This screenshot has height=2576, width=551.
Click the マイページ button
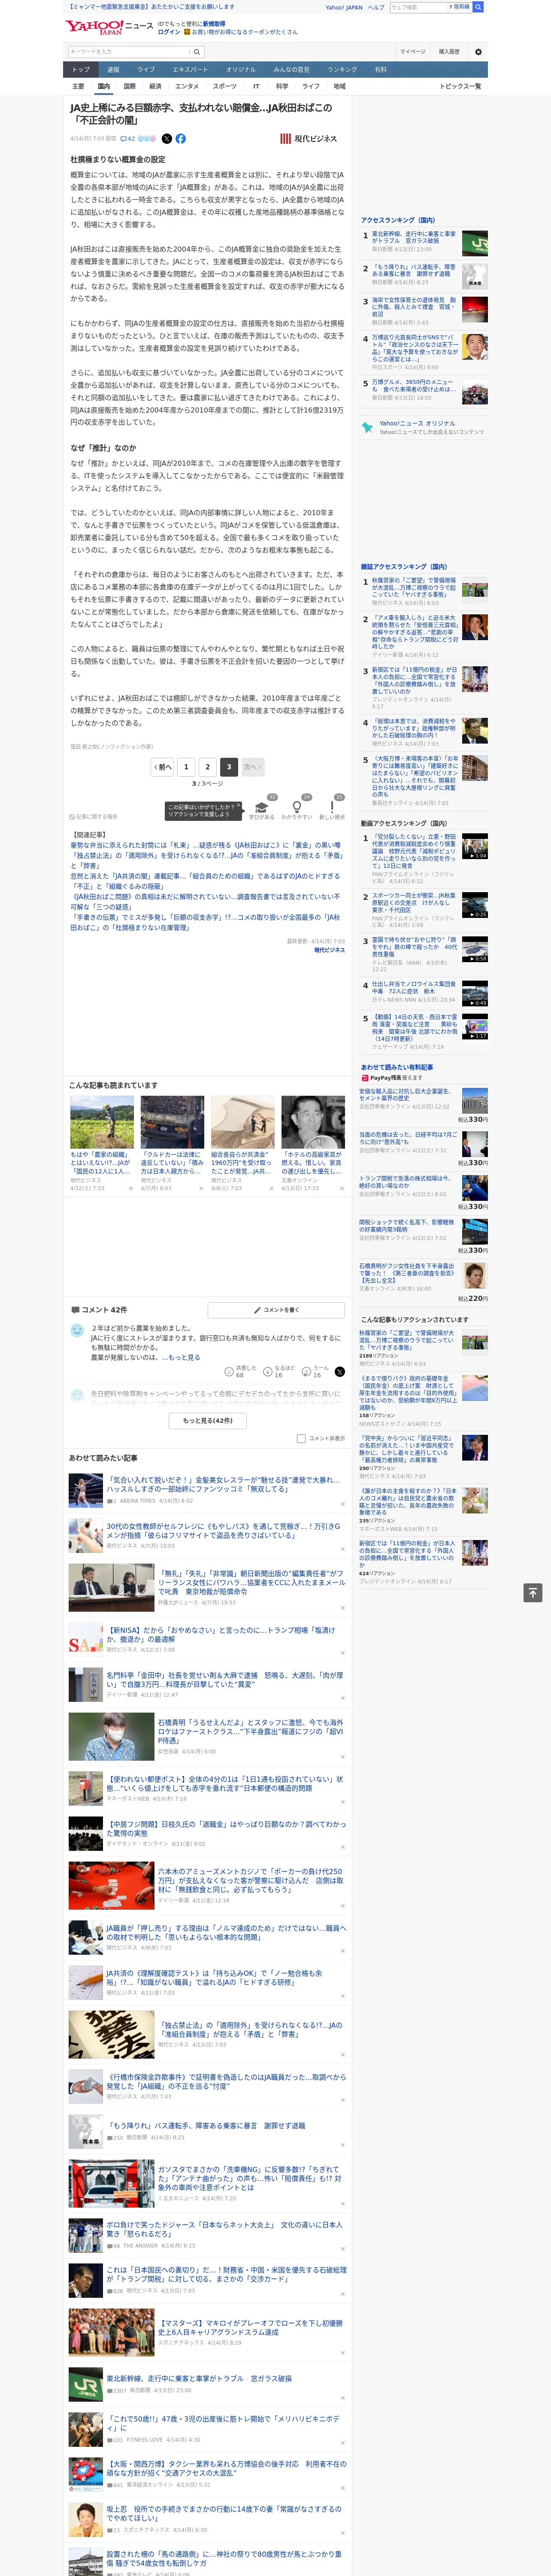point(413,52)
